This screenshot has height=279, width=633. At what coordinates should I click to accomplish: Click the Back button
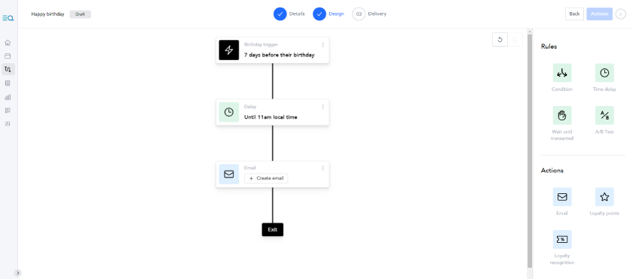574,14
